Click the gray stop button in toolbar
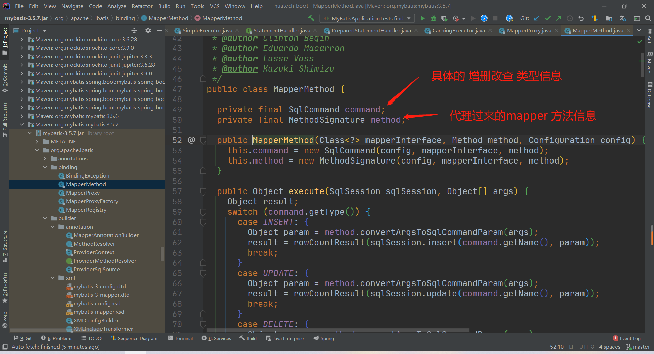Image resolution: width=654 pixels, height=354 pixels. point(495,18)
